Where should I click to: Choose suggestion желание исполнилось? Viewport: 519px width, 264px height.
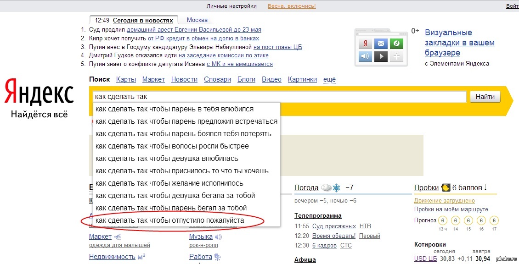click(x=186, y=183)
